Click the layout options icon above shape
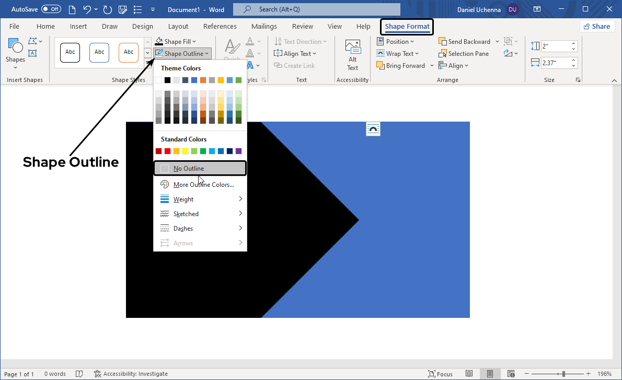This screenshot has height=380, width=622. click(x=373, y=129)
